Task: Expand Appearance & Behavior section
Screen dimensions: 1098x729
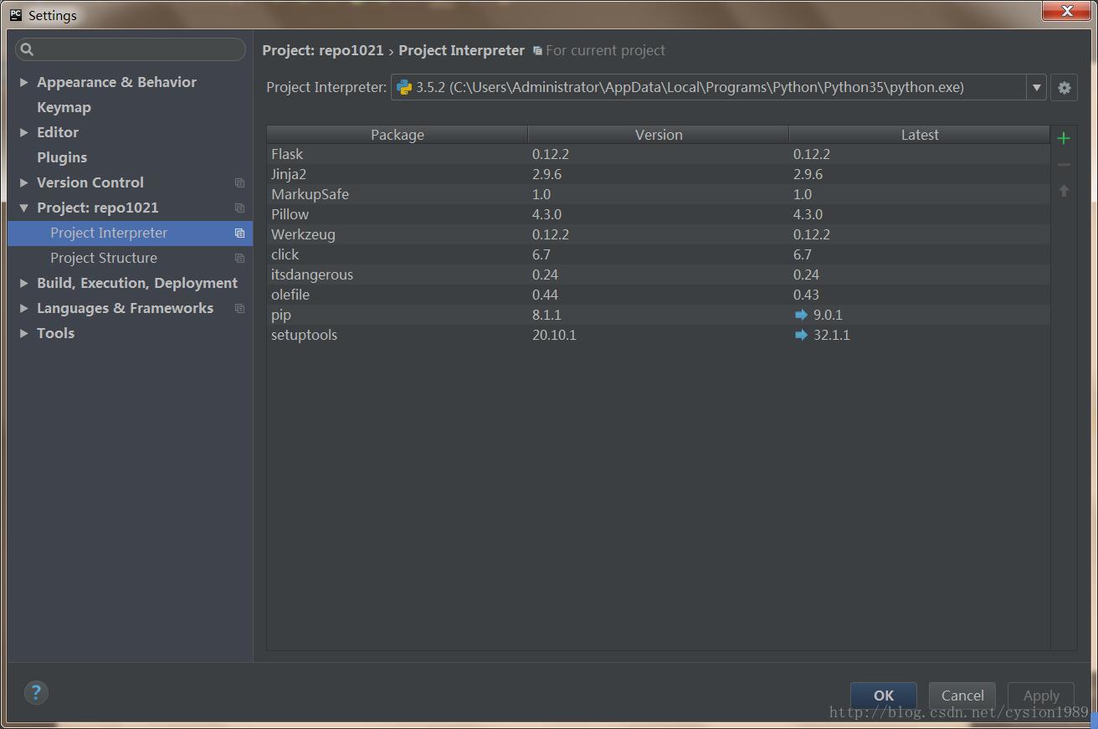Action: click(23, 82)
